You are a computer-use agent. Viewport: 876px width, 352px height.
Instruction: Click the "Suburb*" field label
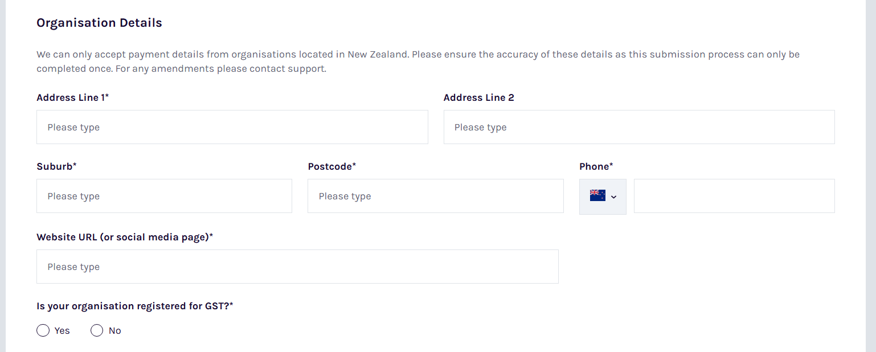pos(56,166)
